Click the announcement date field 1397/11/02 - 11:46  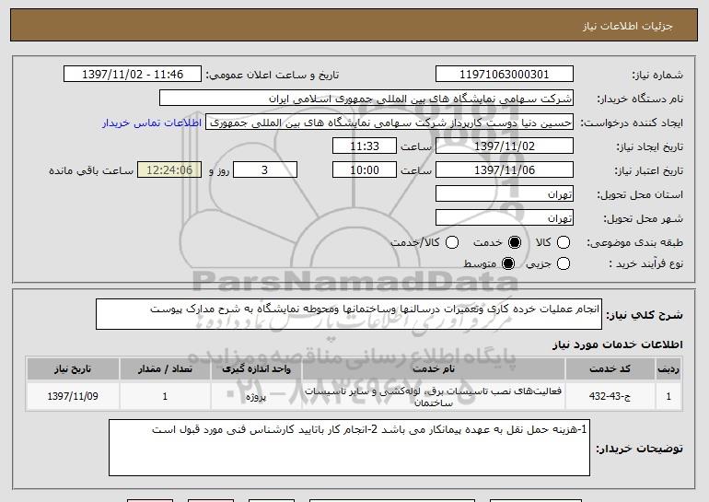pos(133,75)
